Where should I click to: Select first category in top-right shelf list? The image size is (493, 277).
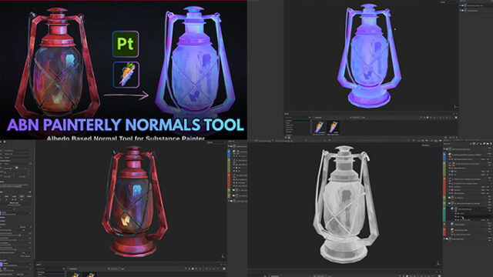tap(289, 121)
